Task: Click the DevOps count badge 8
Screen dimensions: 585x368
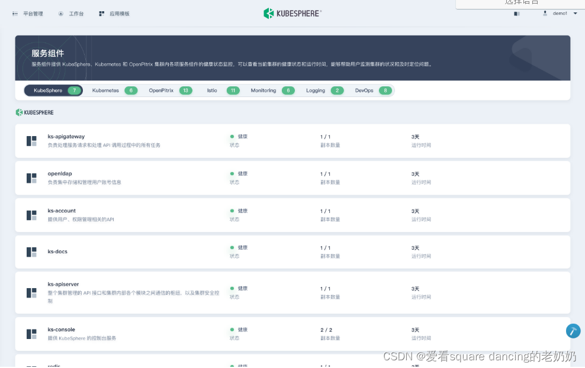Action: point(385,91)
